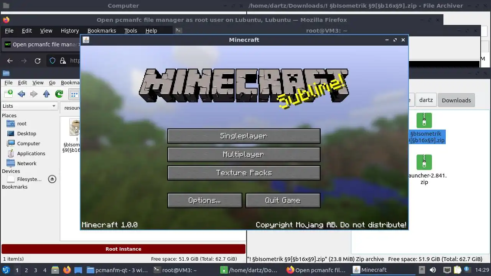
Task: Go forward in pcmanfm file manager
Action: [34, 94]
